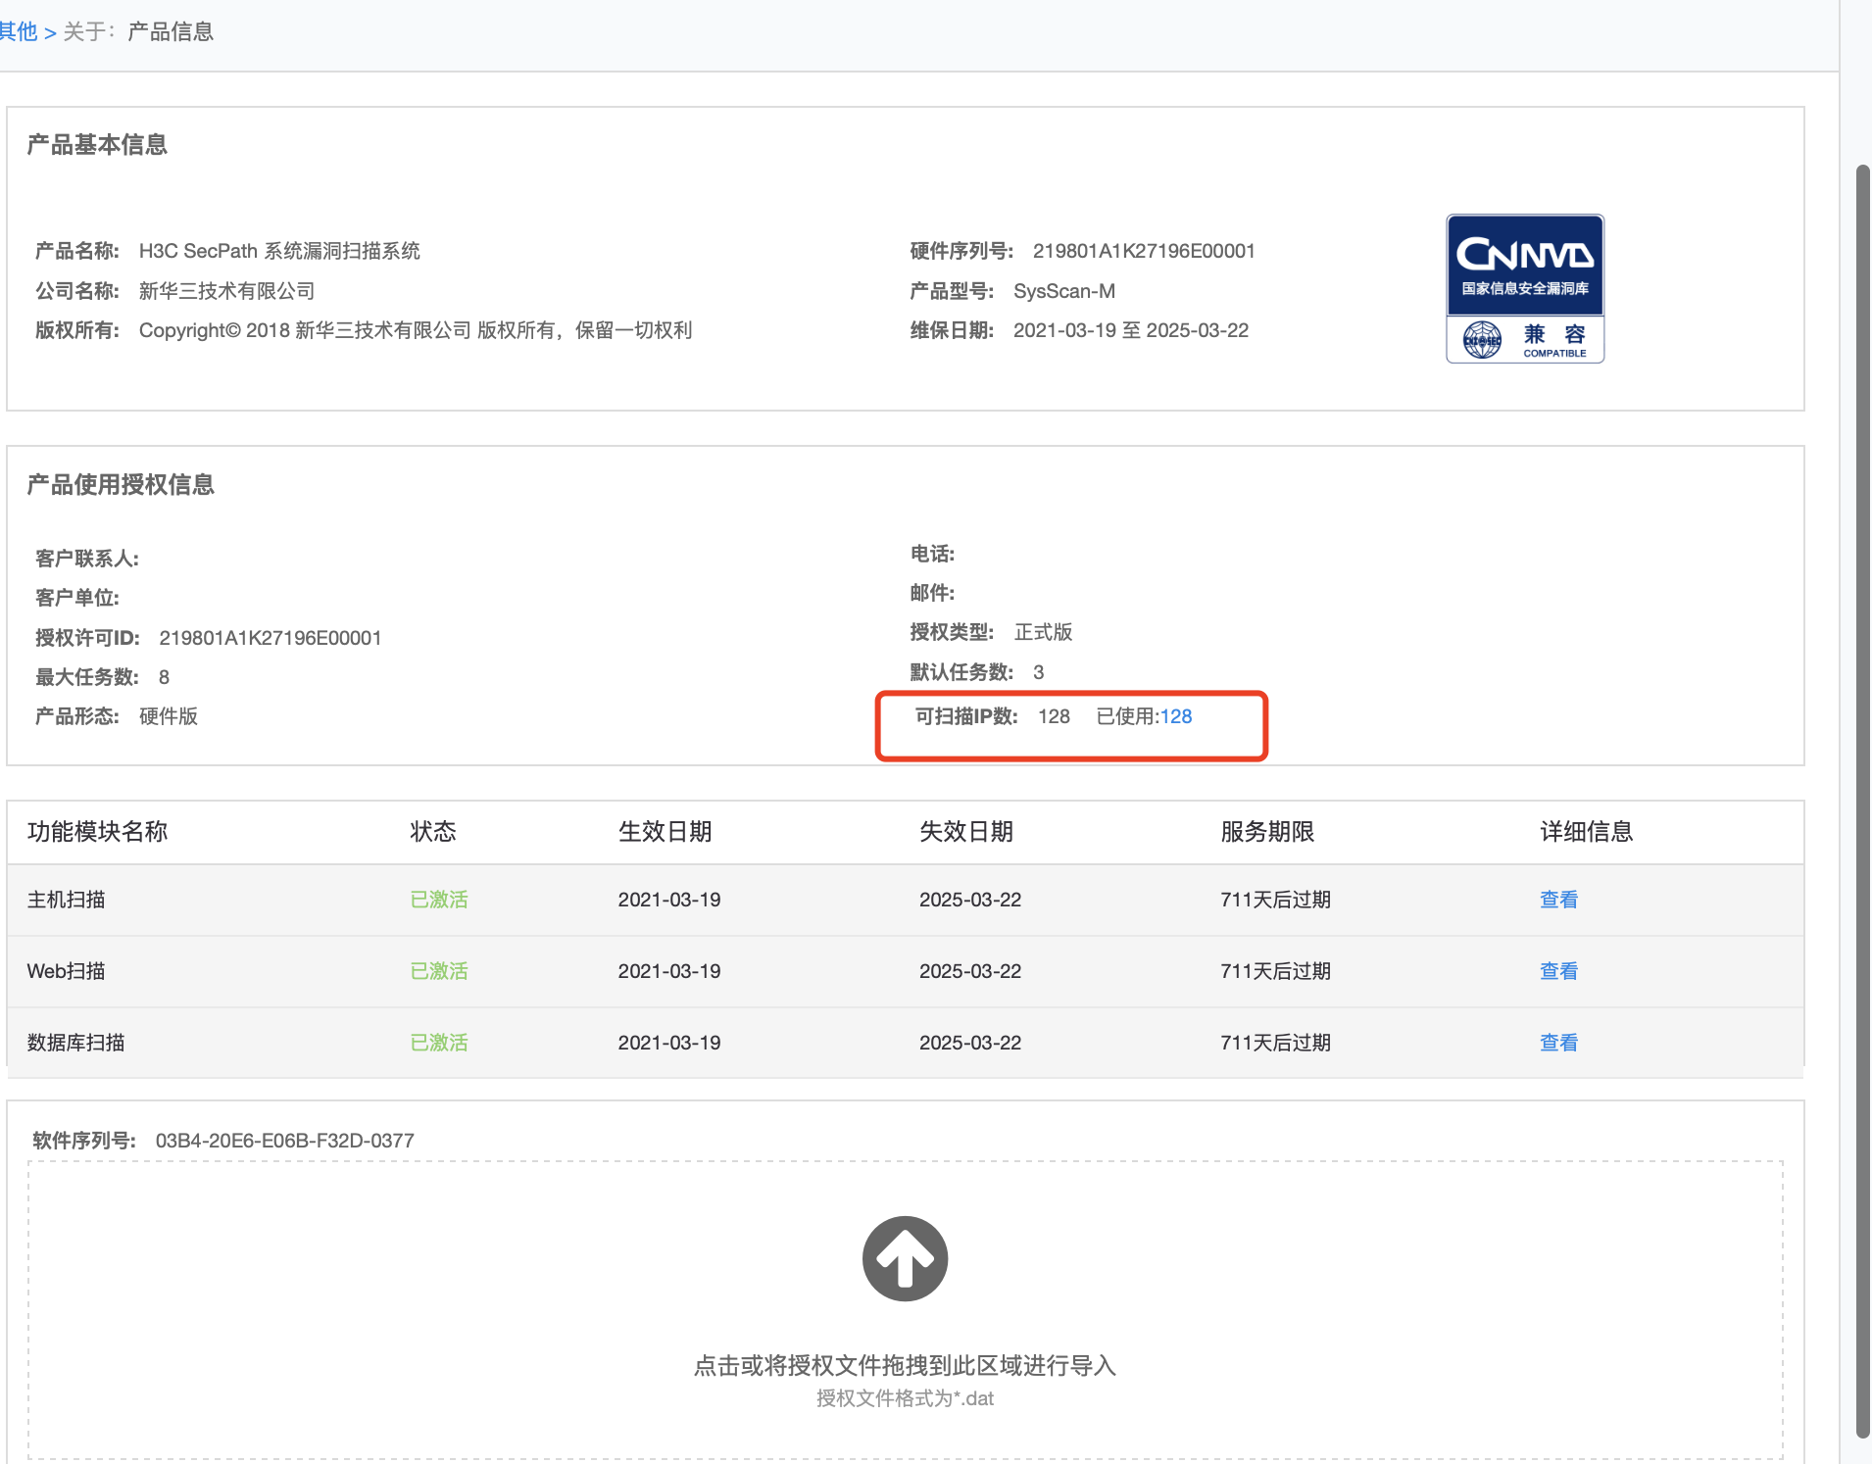The height and width of the screenshot is (1464, 1872).
Task: Click the upload arrow icon
Action: pyautogui.click(x=904, y=1258)
